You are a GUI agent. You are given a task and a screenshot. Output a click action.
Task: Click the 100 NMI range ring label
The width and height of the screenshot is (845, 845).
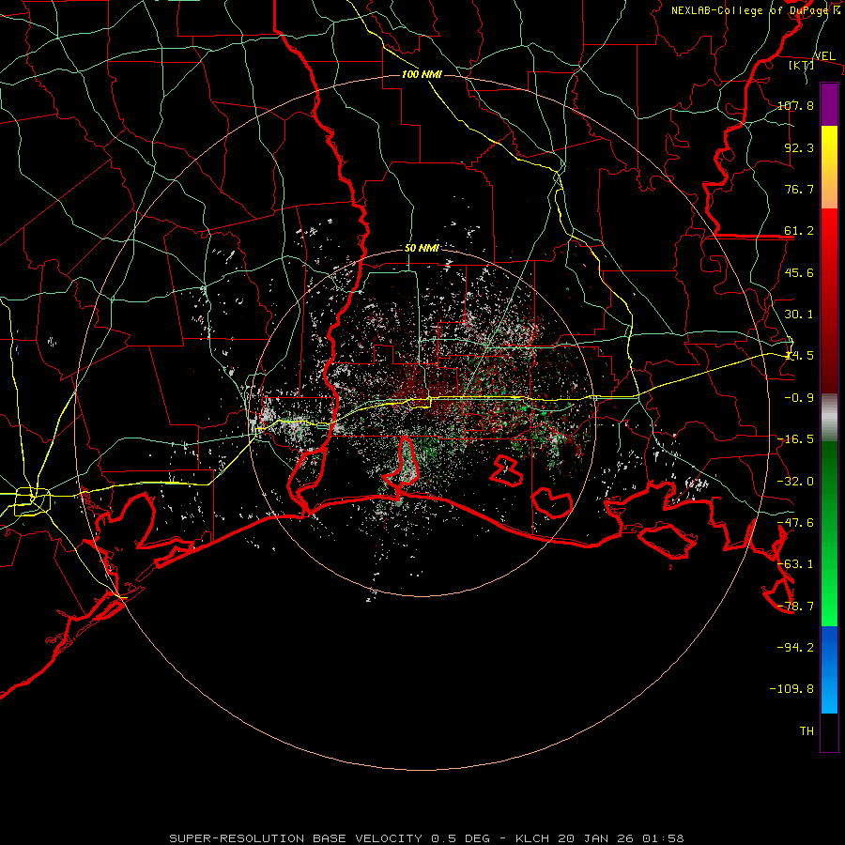(x=422, y=74)
